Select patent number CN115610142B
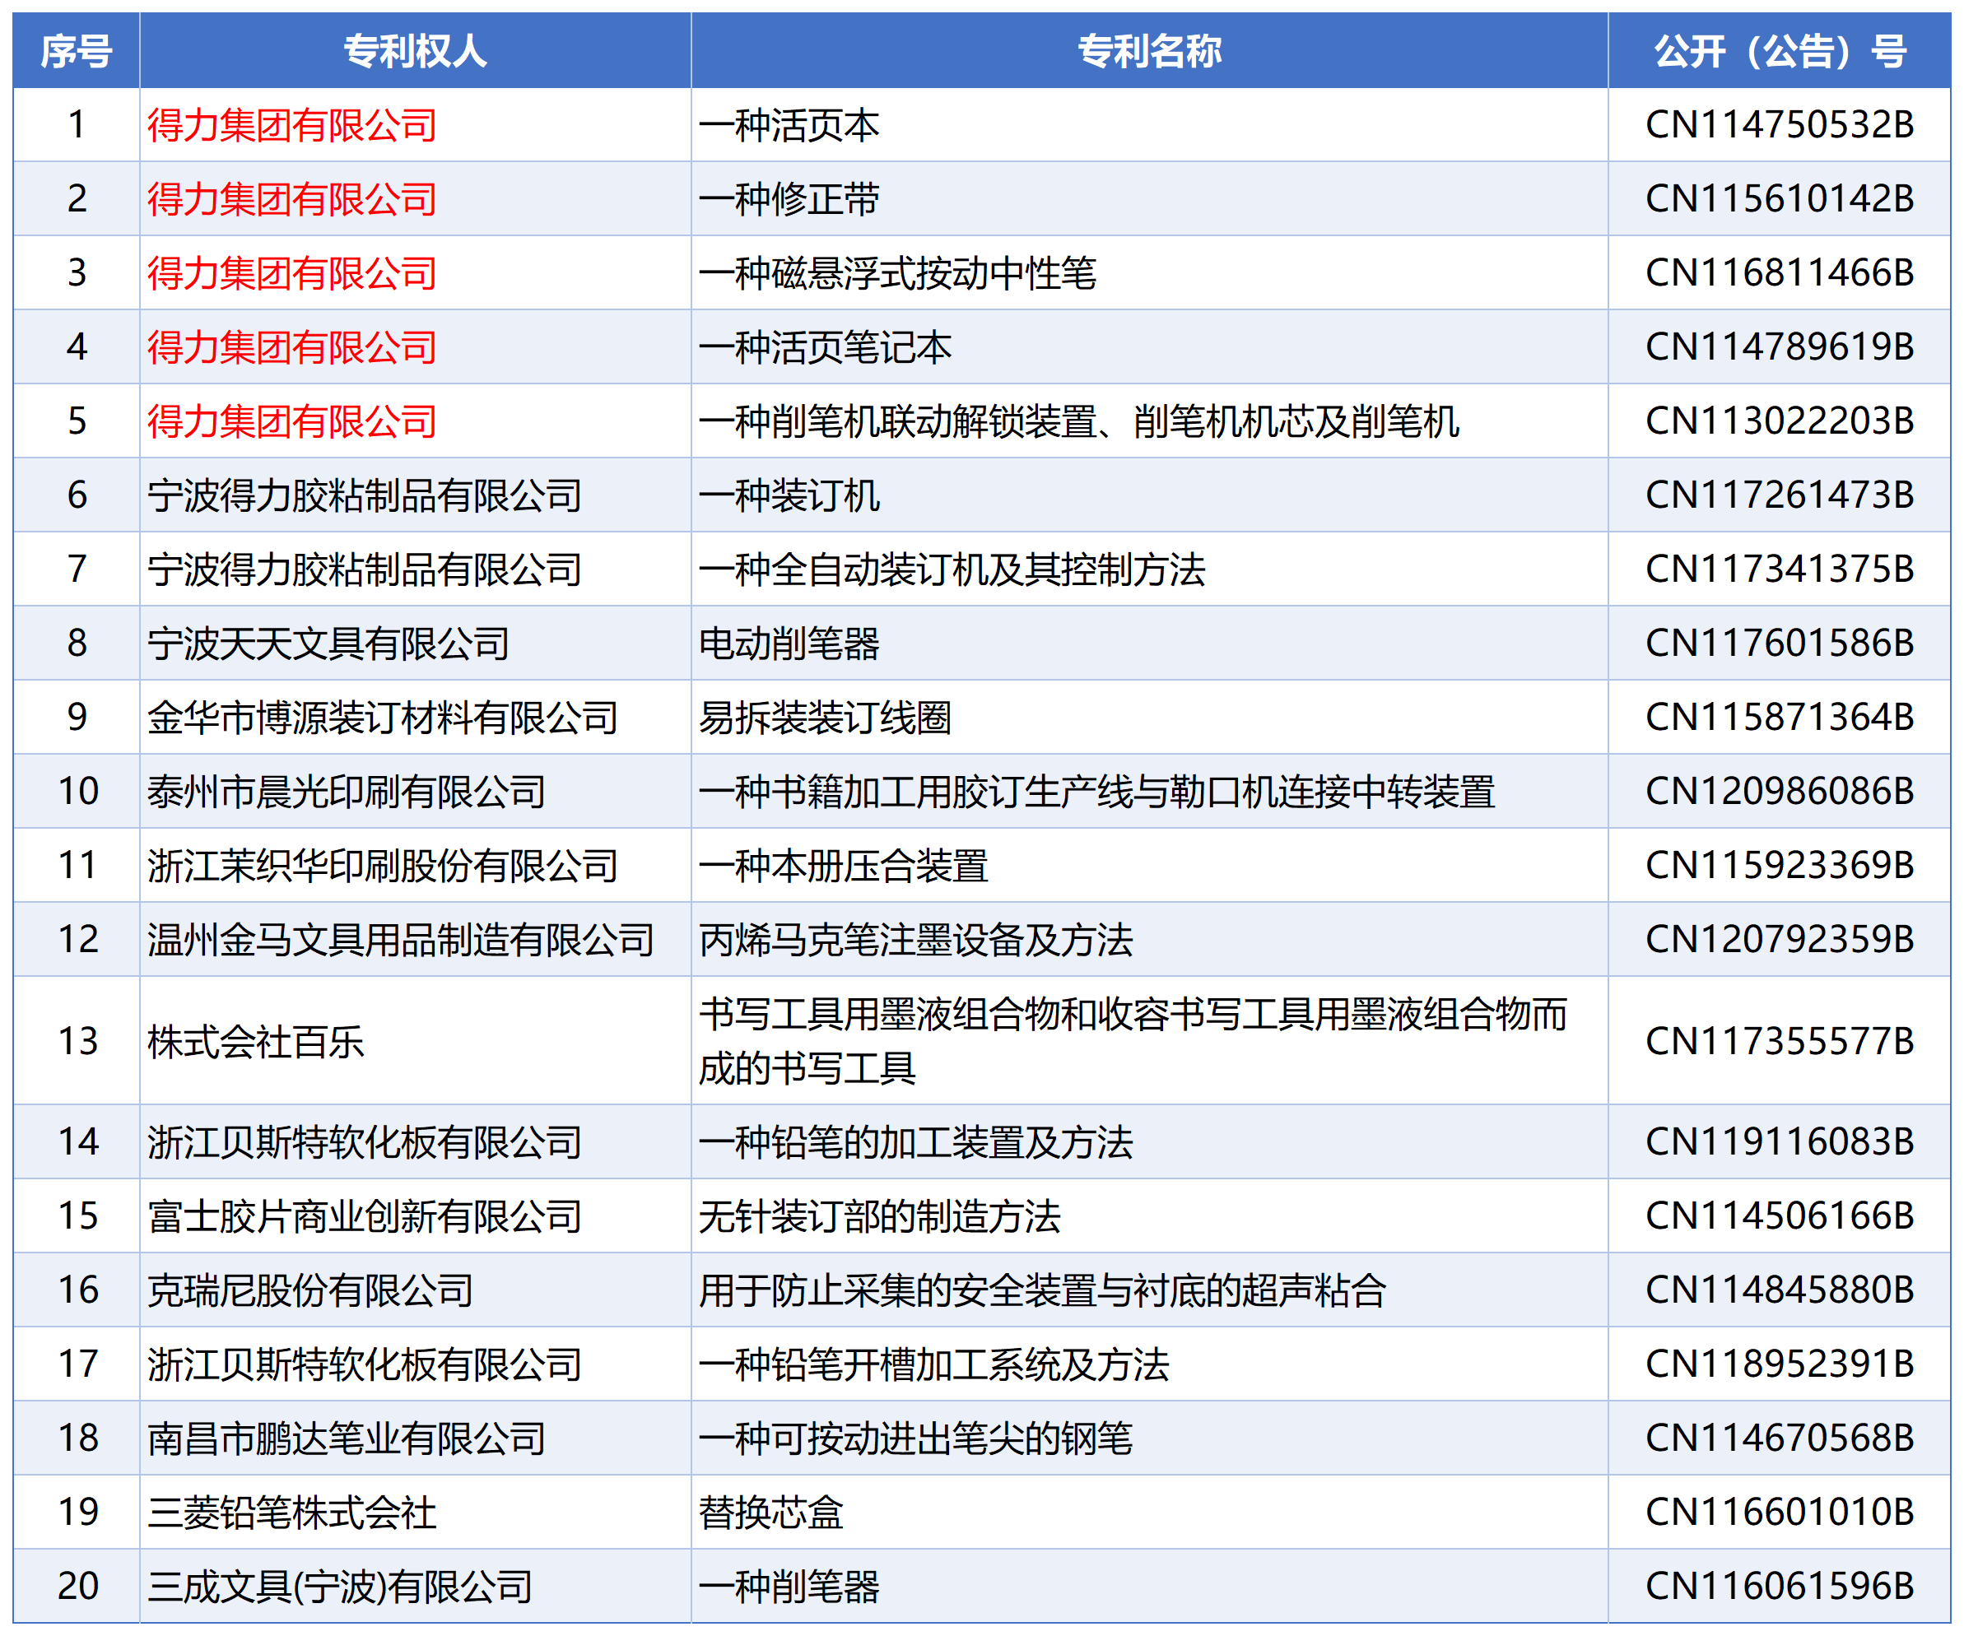The width and height of the screenshot is (1964, 1636). pyautogui.click(x=1780, y=199)
